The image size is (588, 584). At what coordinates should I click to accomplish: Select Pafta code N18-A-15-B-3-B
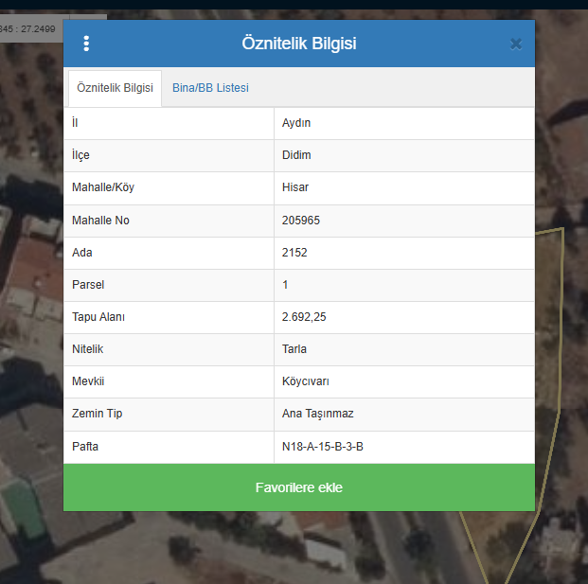point(323,446)
